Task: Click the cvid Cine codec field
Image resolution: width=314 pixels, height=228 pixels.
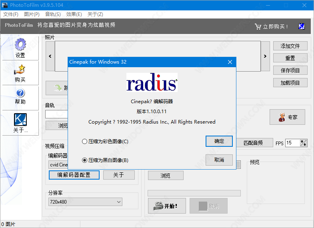Action: [58, 165]
